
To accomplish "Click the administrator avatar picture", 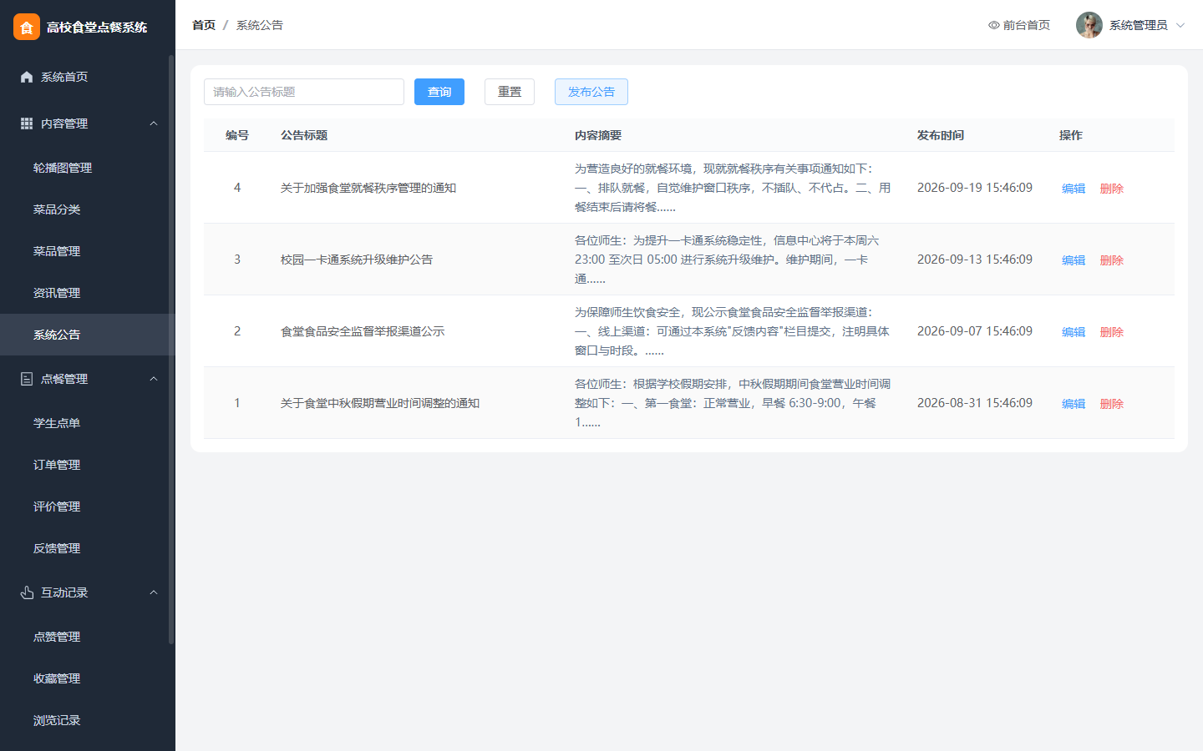I will click(x=1089, y=25).
